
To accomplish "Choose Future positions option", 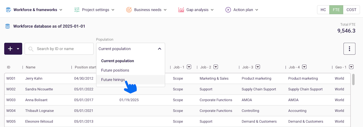I will (115, 70).
